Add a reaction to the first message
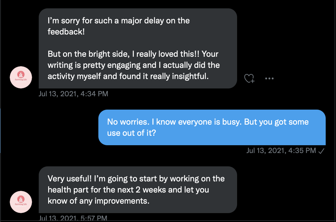 250,78
